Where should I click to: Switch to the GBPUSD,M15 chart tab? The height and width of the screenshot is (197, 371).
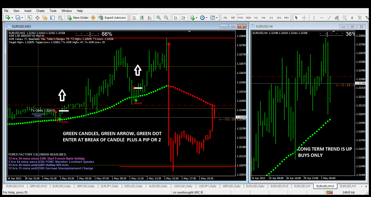point(38,186)
